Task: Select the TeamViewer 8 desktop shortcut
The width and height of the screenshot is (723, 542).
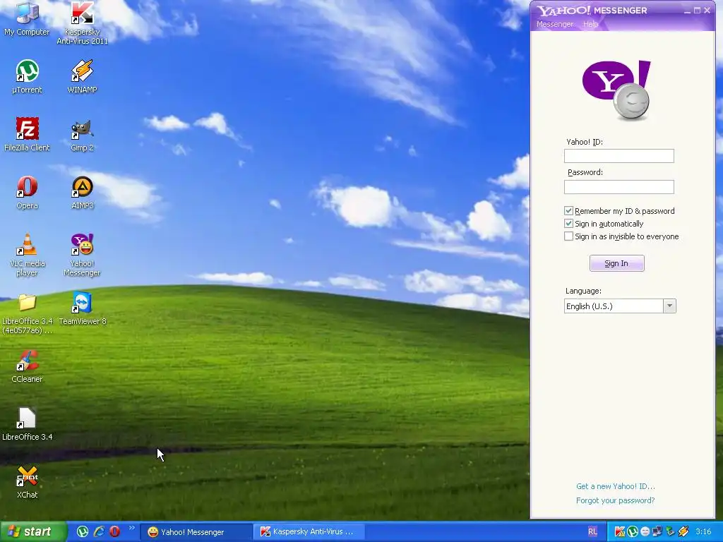Action: (x=82, y=308)
